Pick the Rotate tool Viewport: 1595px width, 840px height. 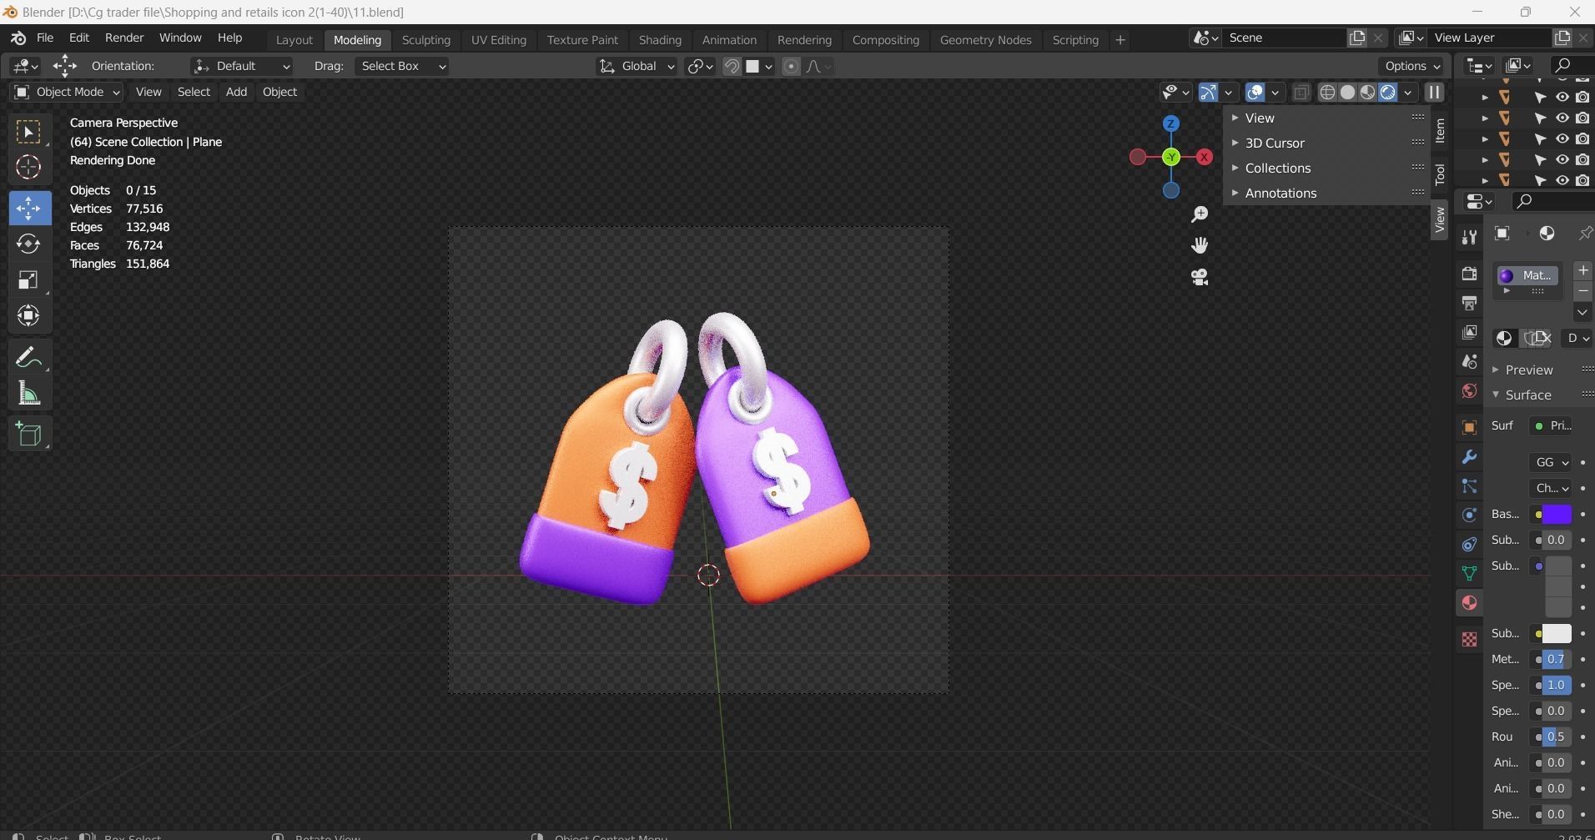tap(29, 244)
